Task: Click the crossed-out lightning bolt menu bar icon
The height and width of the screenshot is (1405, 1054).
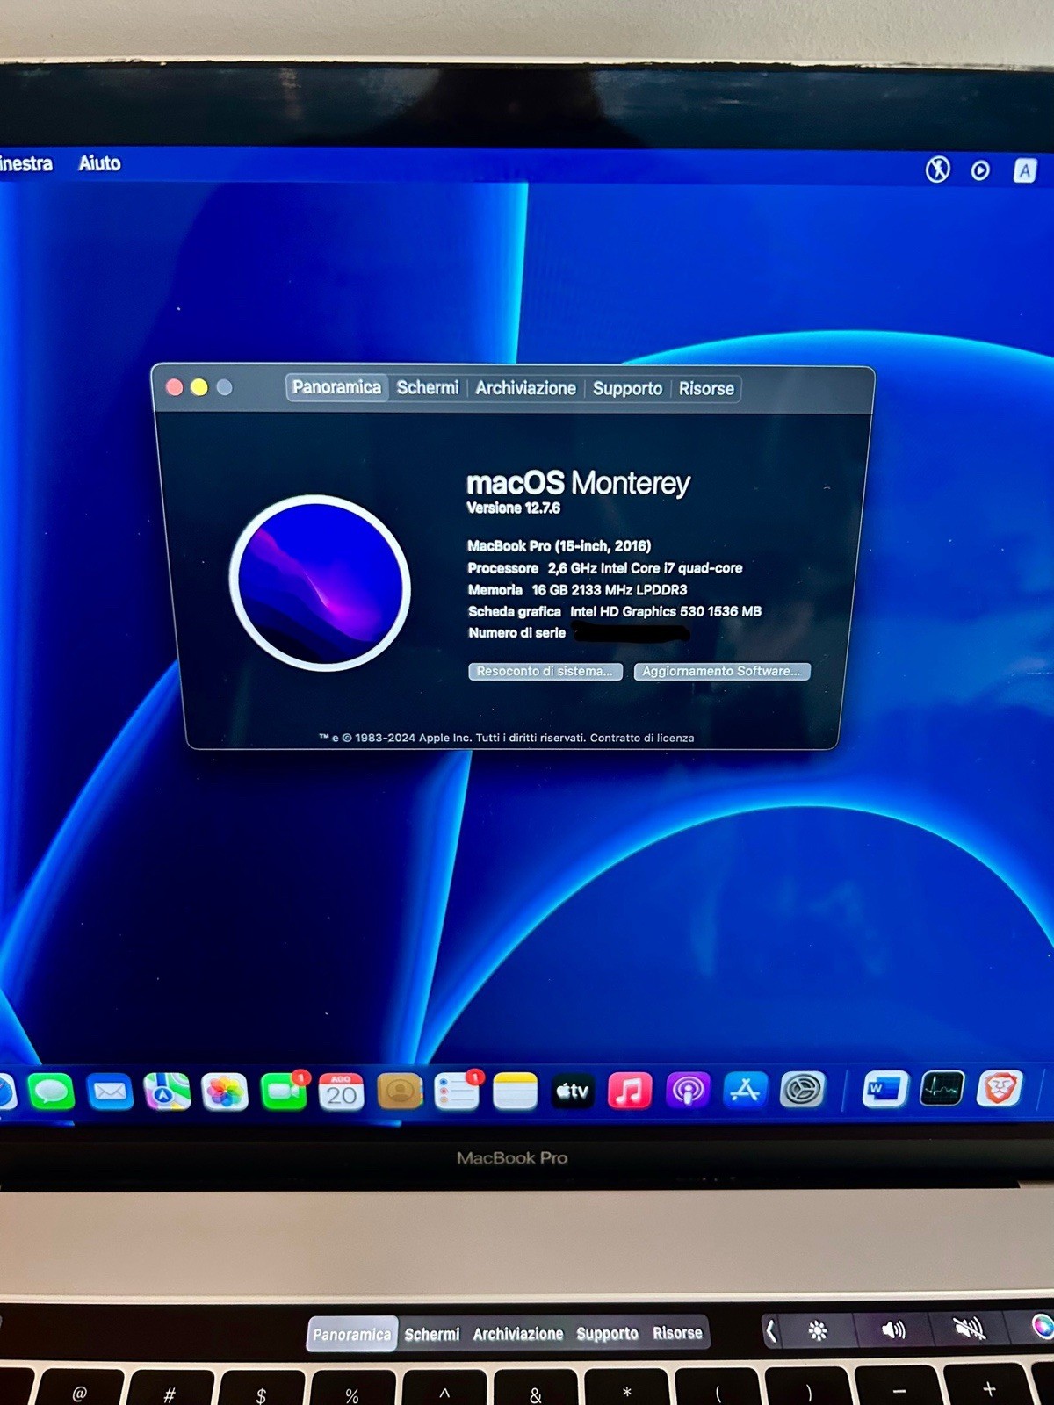Action: coord(937,169)
